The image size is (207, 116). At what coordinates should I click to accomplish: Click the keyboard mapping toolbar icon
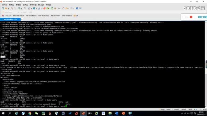59,8
